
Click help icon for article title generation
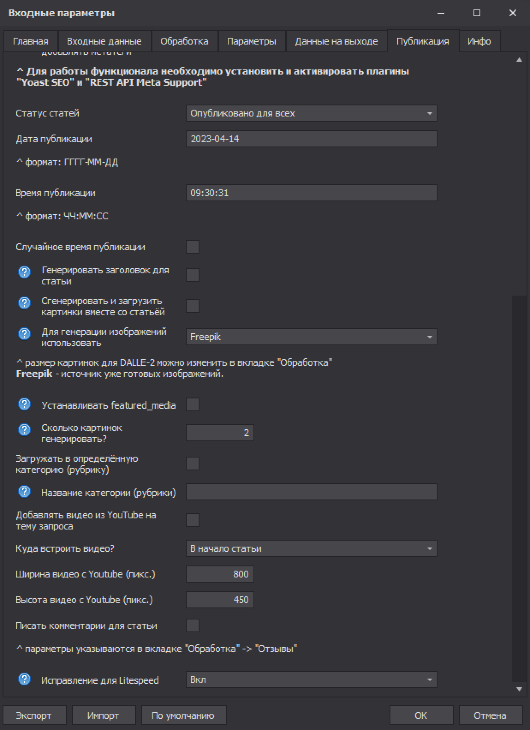(24, 272)
